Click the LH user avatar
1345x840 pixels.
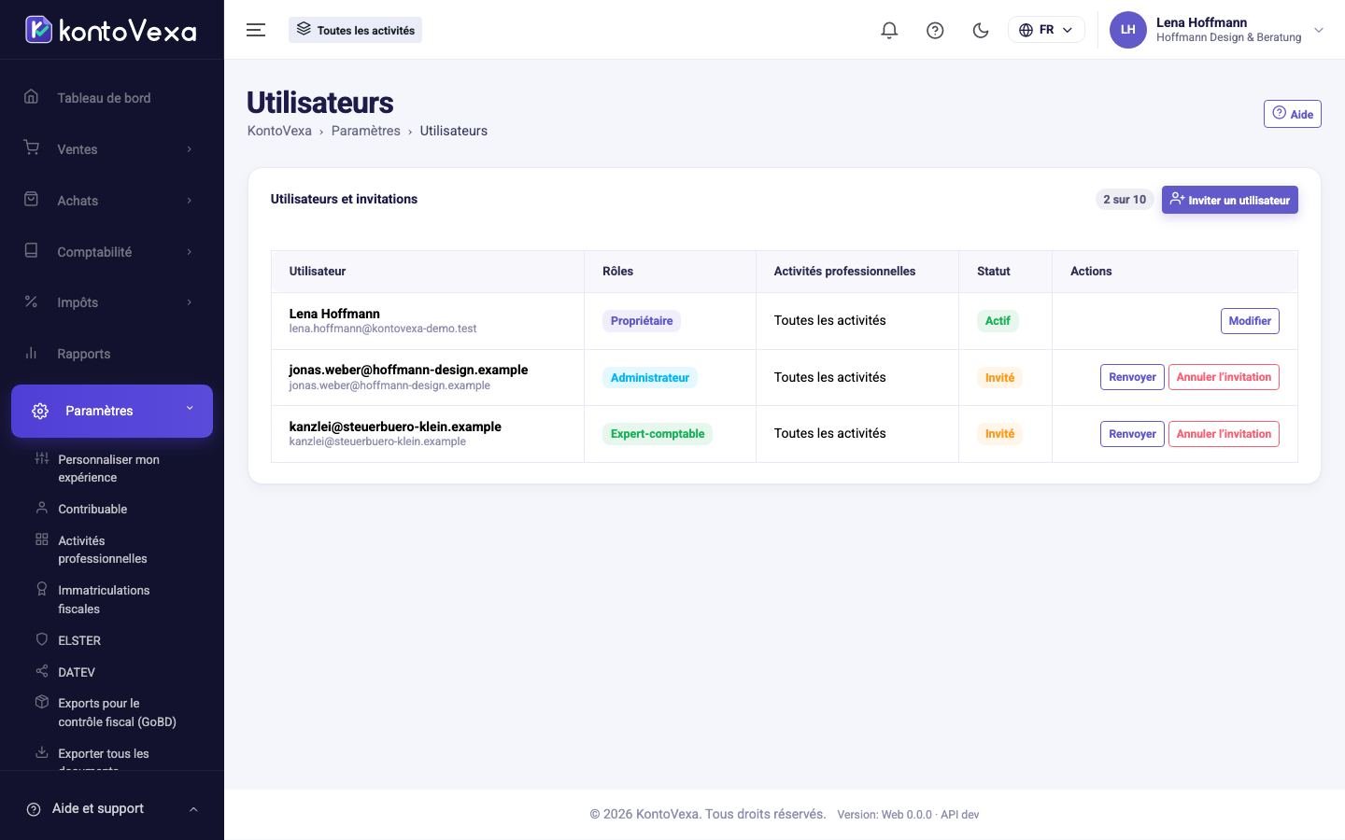pyautogui.click(x=1127, y=30)
